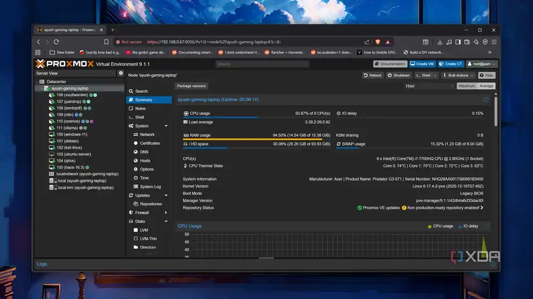Click the share icon in the address bar
533x299 pixels.
pyautogui.click(x=367, y=42)
